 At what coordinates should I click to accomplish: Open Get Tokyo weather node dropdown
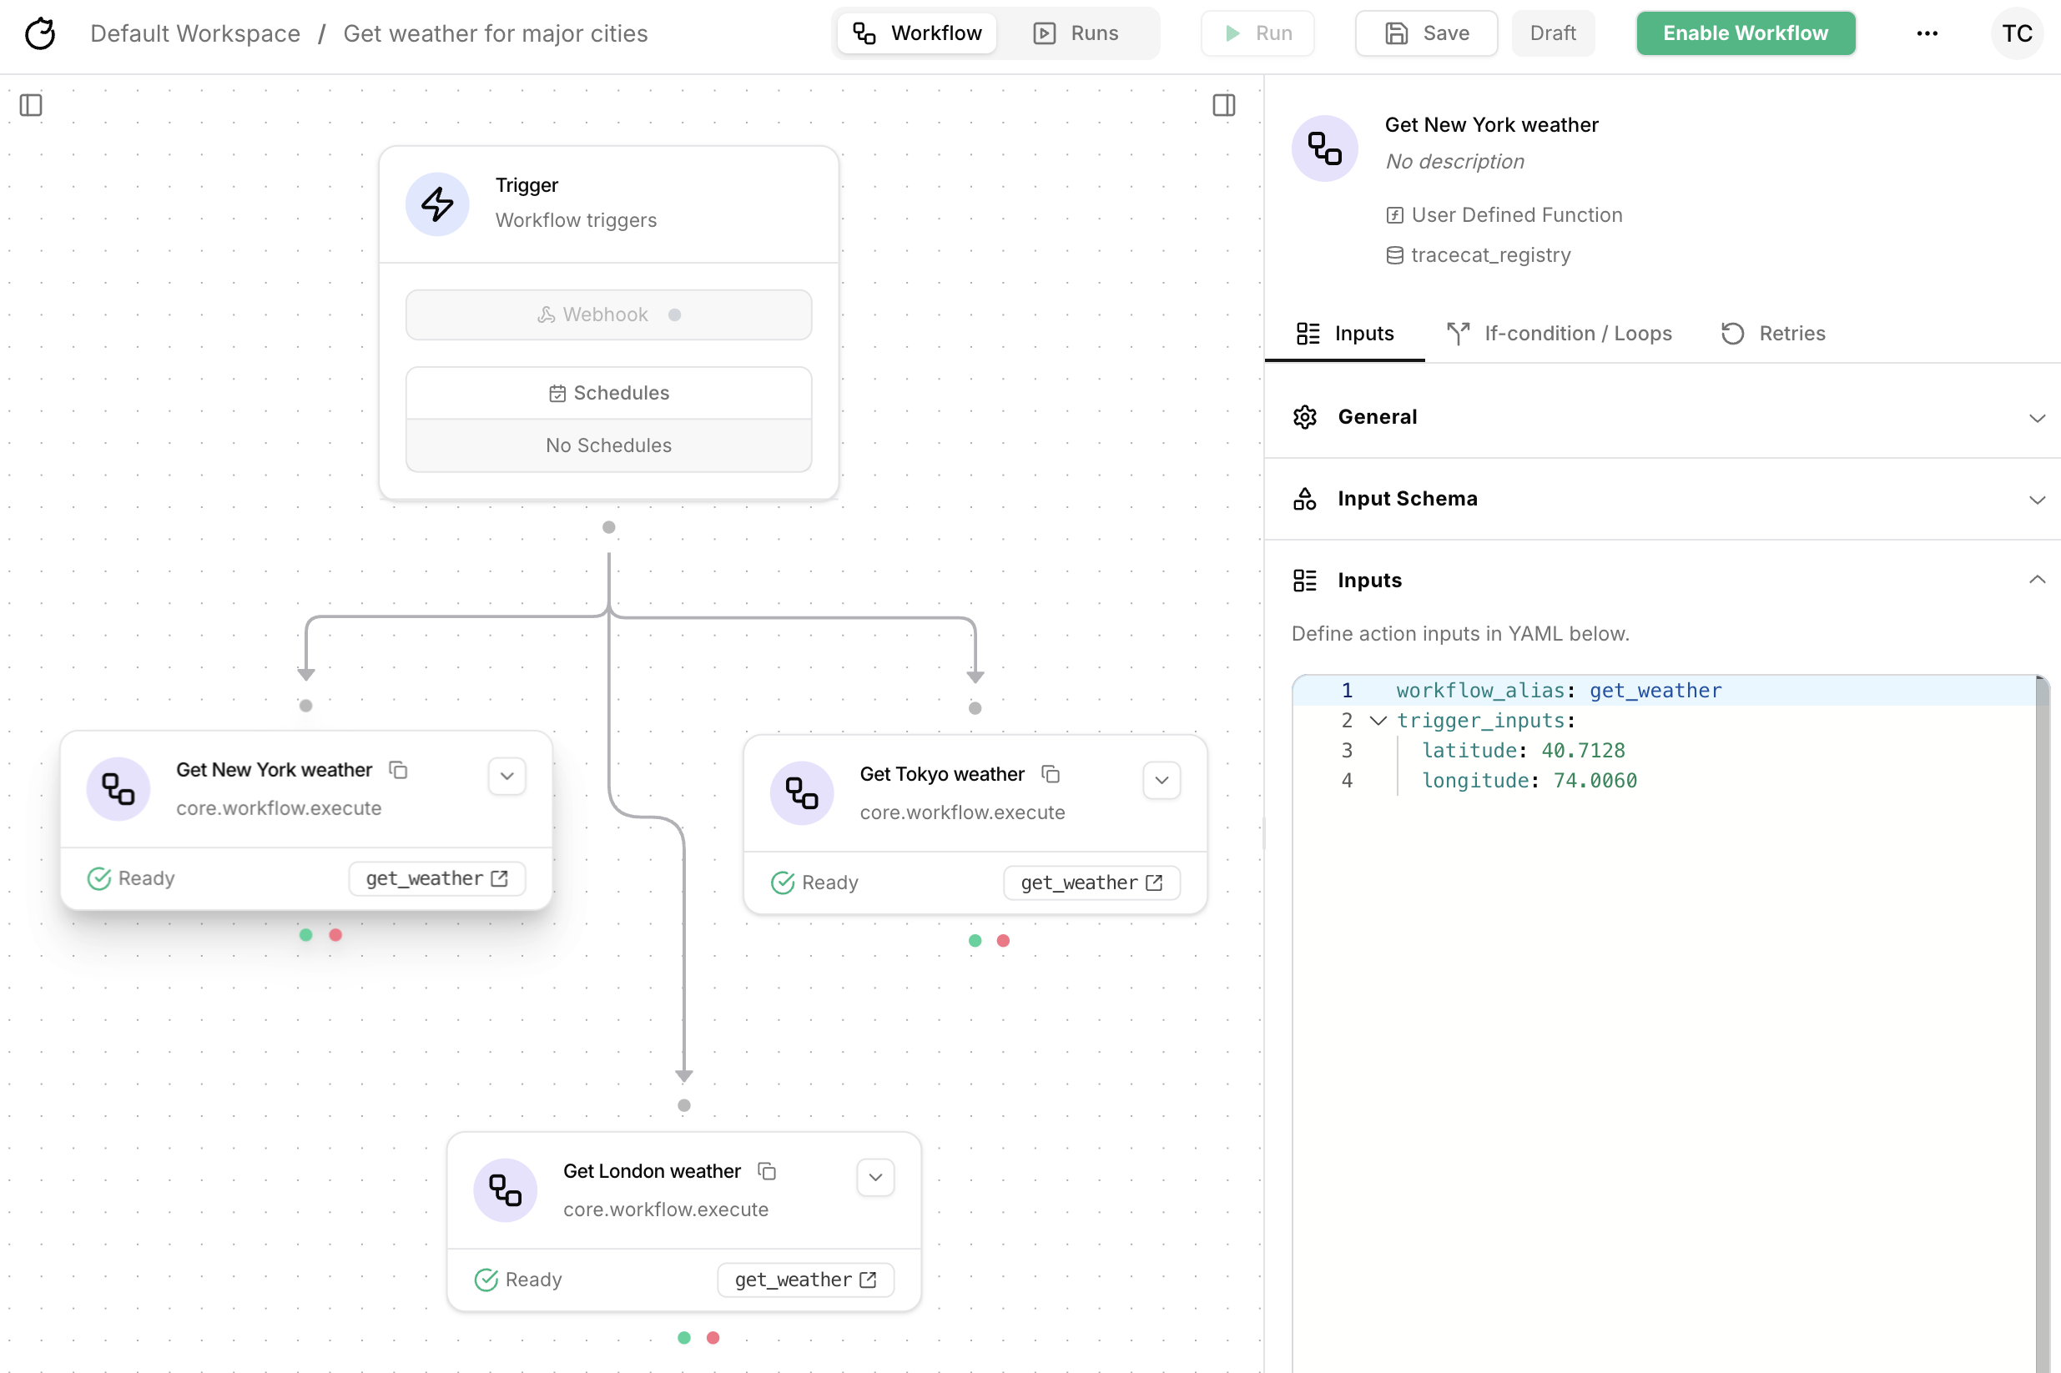pyautogui.click(x=1161, y=780)
